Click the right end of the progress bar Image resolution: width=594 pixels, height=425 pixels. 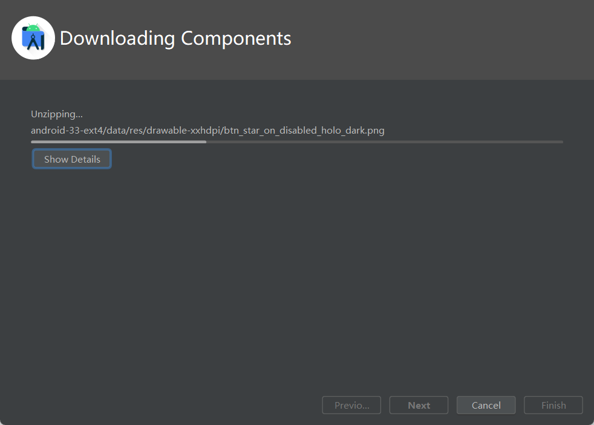(x=561, y=142)
